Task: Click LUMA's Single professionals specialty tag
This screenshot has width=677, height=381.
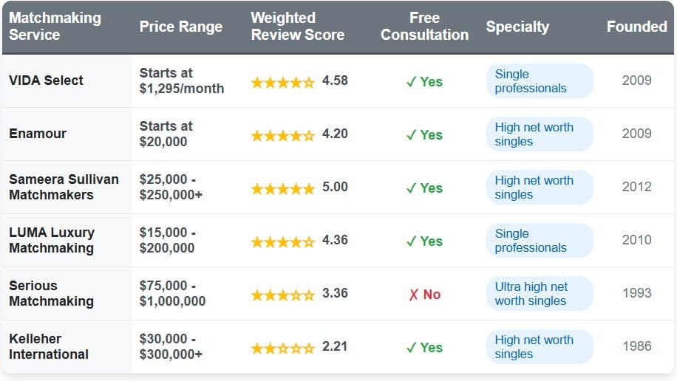Action: [x=531, y=241]
